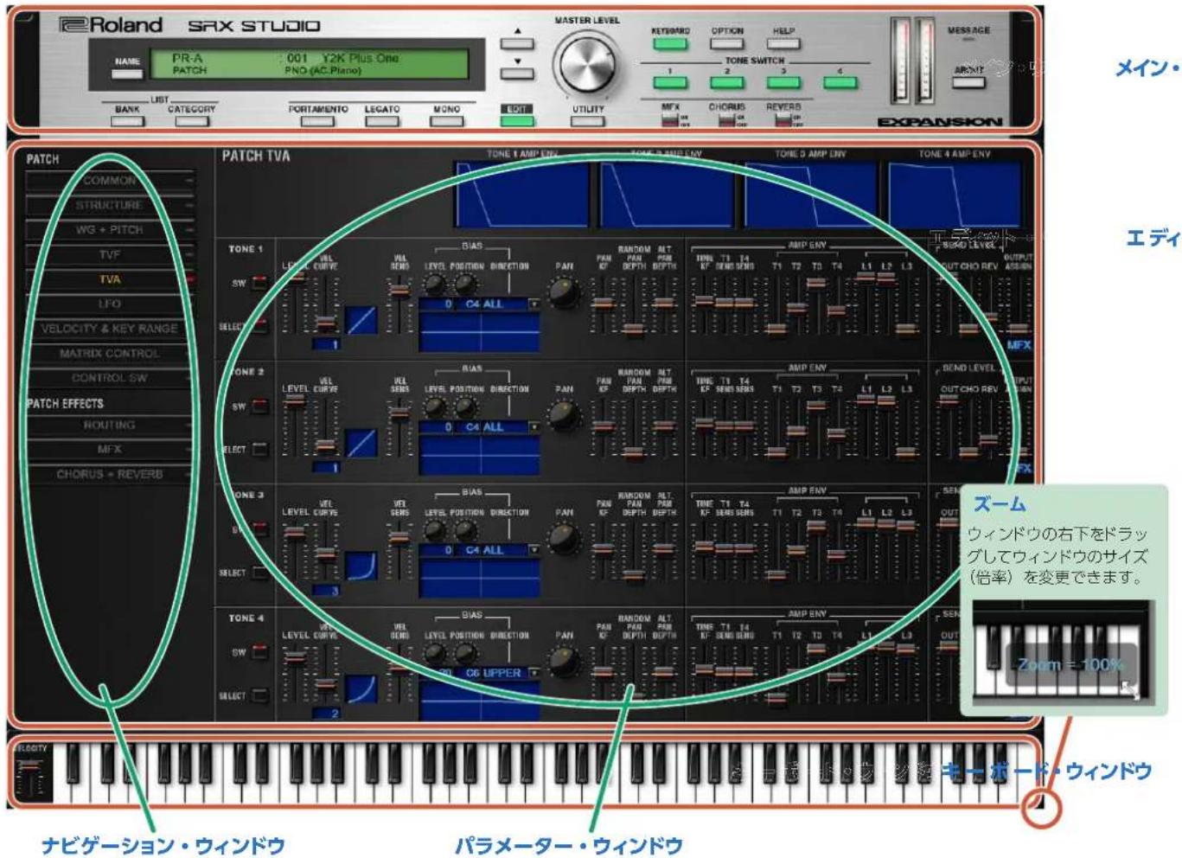Click the BANK list button
Image resolution: width=1182 pixels, height=858 pixels.
pyautogui.click(x=127, y=121)
